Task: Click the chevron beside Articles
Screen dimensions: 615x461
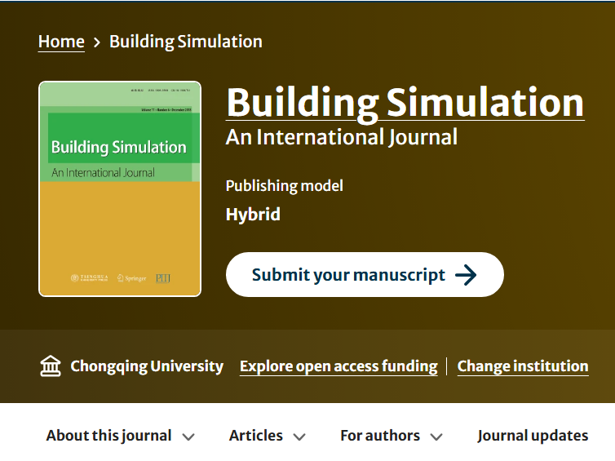Action: pos(299,437)
